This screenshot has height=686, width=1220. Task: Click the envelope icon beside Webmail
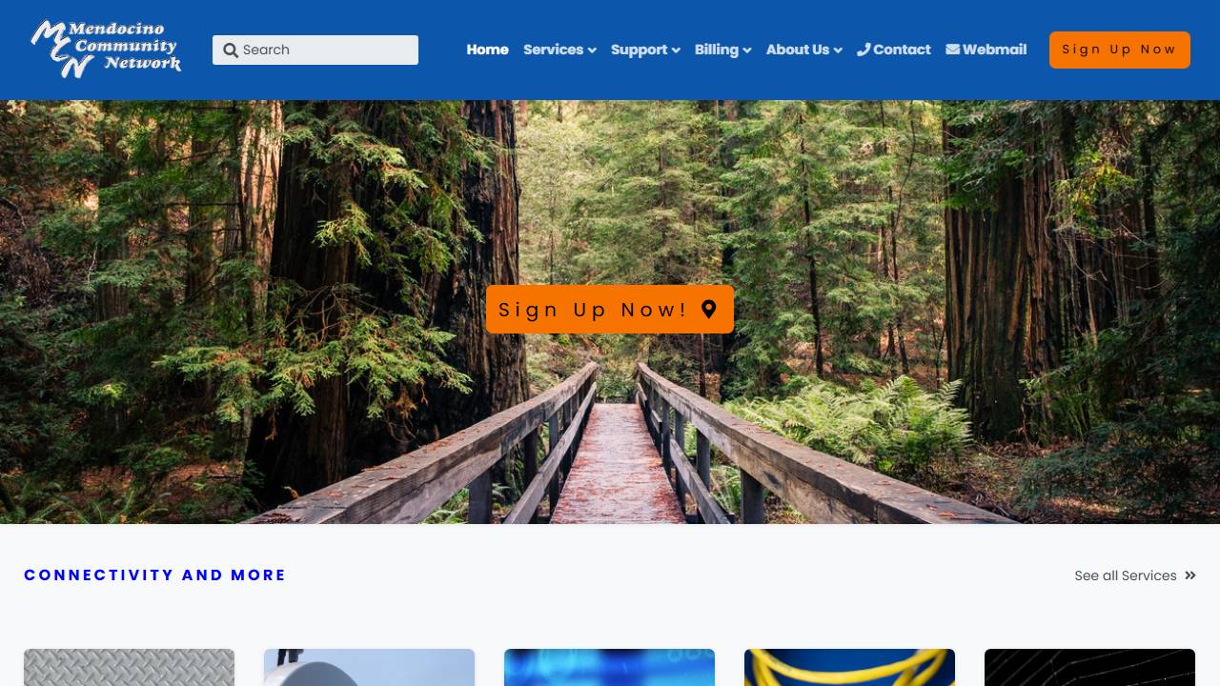pyautogui.click(x=952, y=50)
